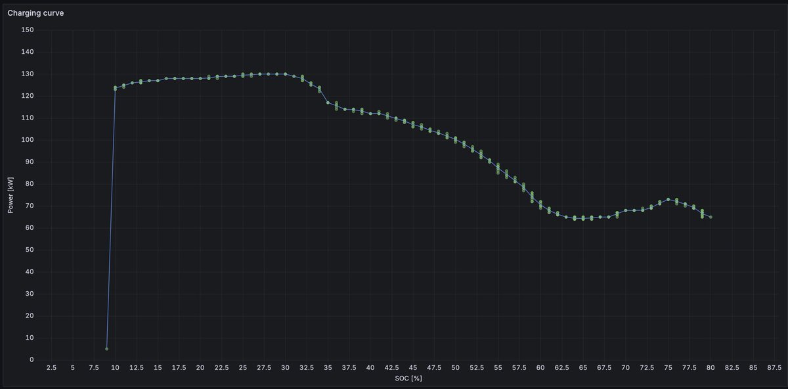Select the peak data point at 75% SOC

668,199
